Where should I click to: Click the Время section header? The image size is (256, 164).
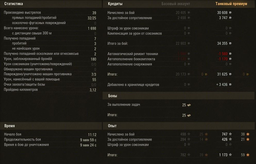[10, 126]
